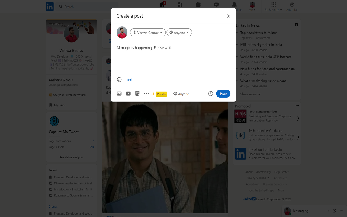
Task: Open My Network icon
Action: [180, 4]
